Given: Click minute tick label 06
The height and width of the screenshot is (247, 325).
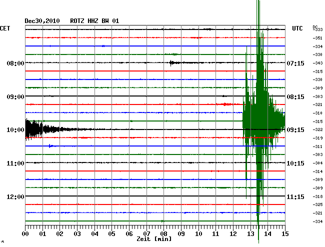Looking at the screenshot, I should click(129, 234).
